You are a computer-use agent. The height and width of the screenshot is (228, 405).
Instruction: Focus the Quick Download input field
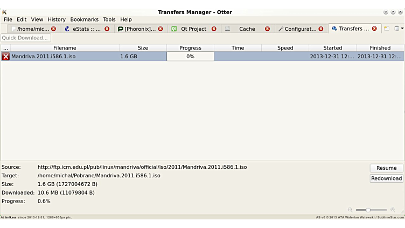(x=26, y=38)
